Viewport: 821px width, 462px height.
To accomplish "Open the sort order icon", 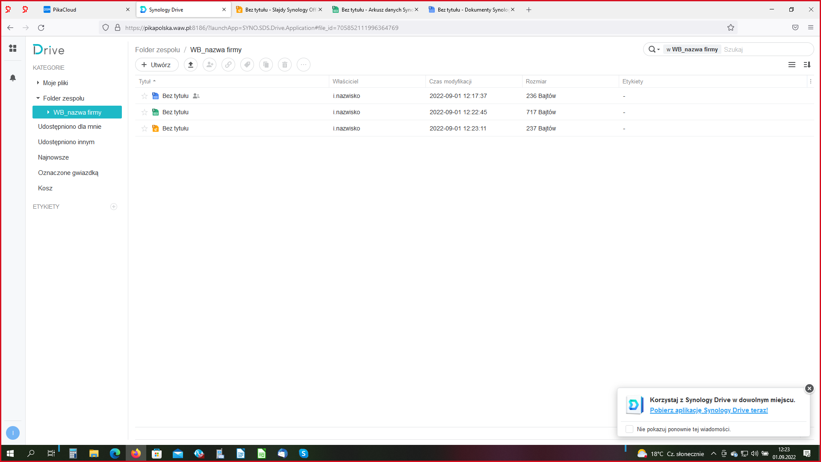I will pyautogui.click(x=807, y=65).
